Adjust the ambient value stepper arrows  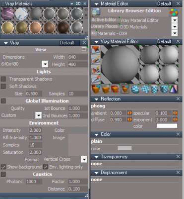pyautogui.click(x=129, y=113)
